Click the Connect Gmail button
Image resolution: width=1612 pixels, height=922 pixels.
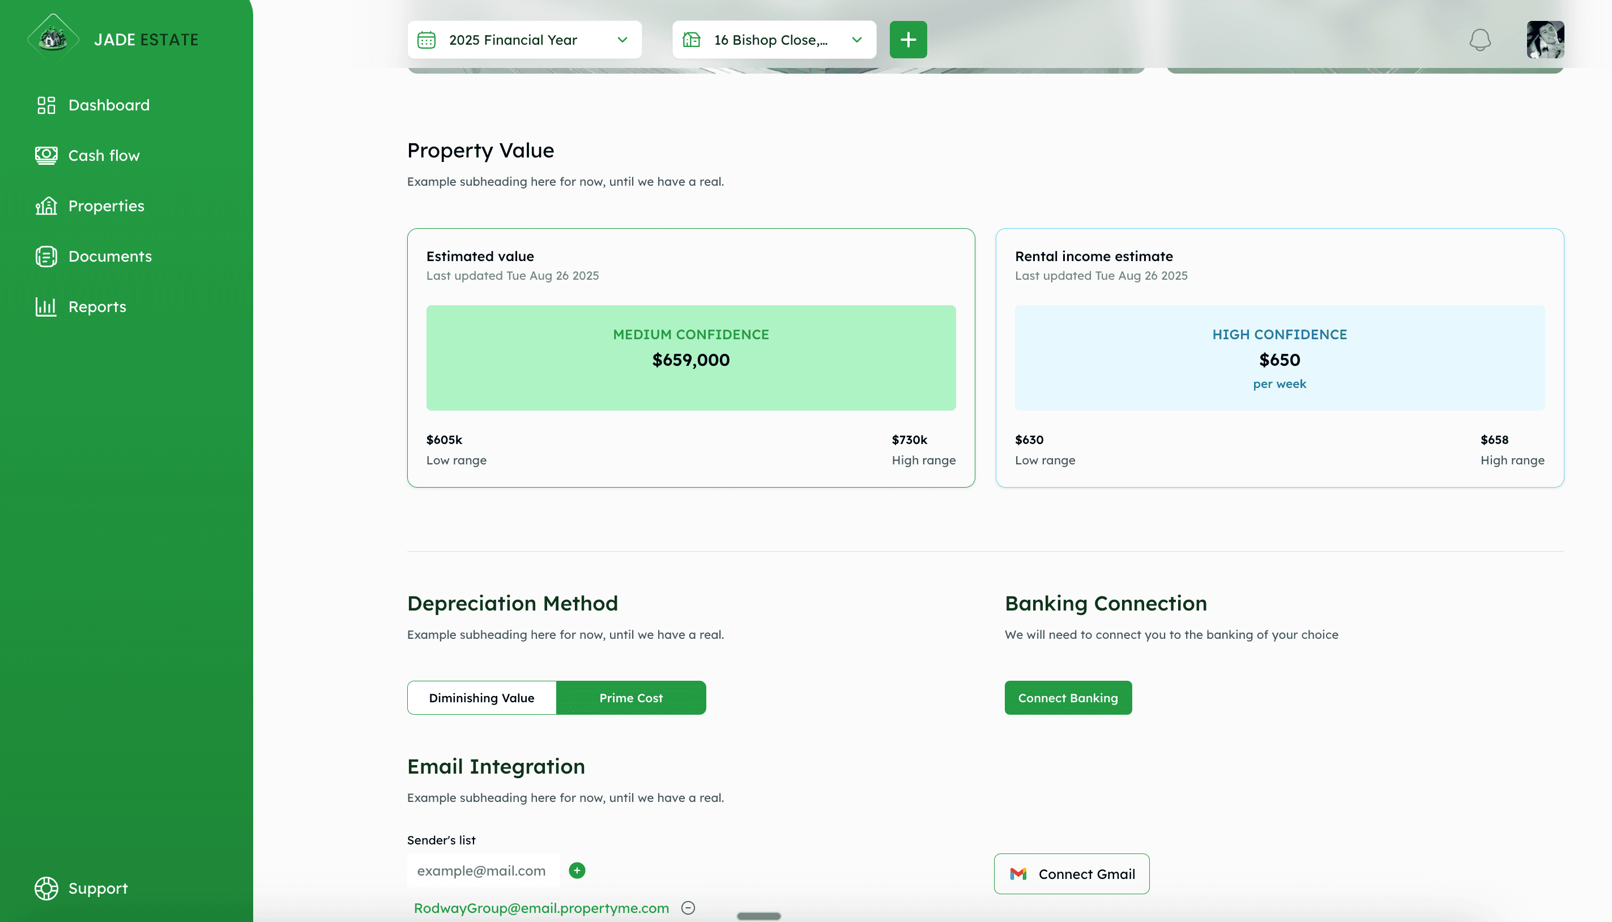tap(1071, 874)
